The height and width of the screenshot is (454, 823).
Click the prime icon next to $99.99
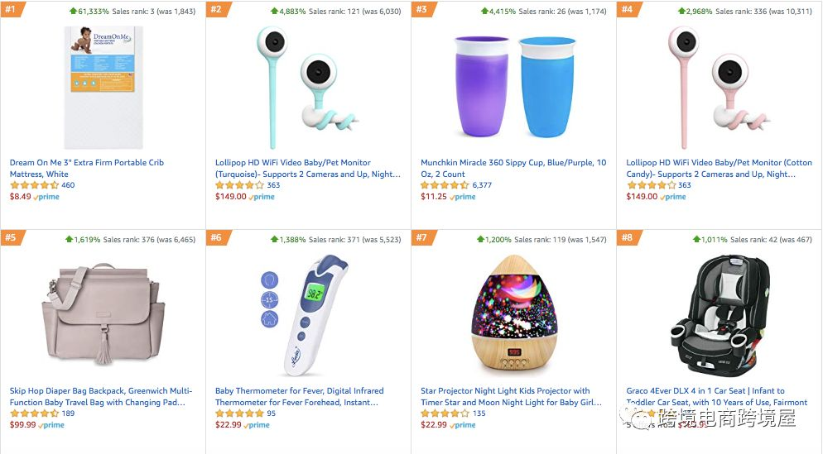(51, 425)
